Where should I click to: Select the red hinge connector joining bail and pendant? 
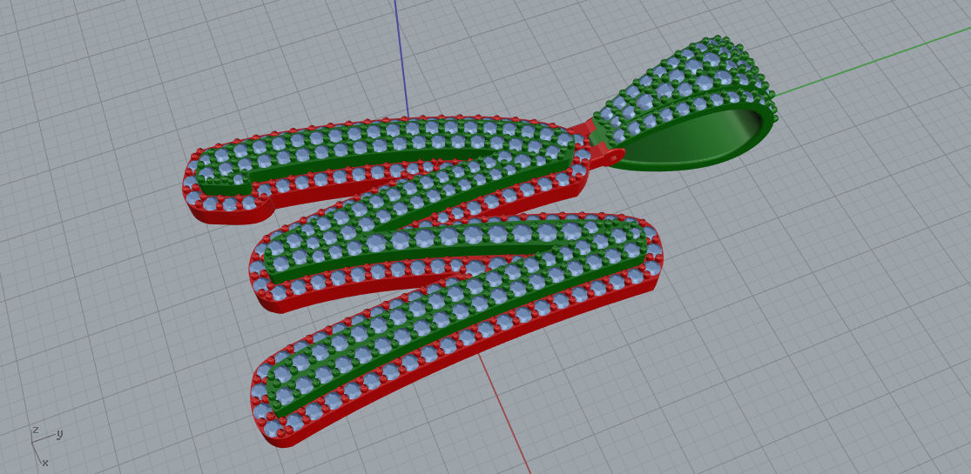tap(596, 144)
